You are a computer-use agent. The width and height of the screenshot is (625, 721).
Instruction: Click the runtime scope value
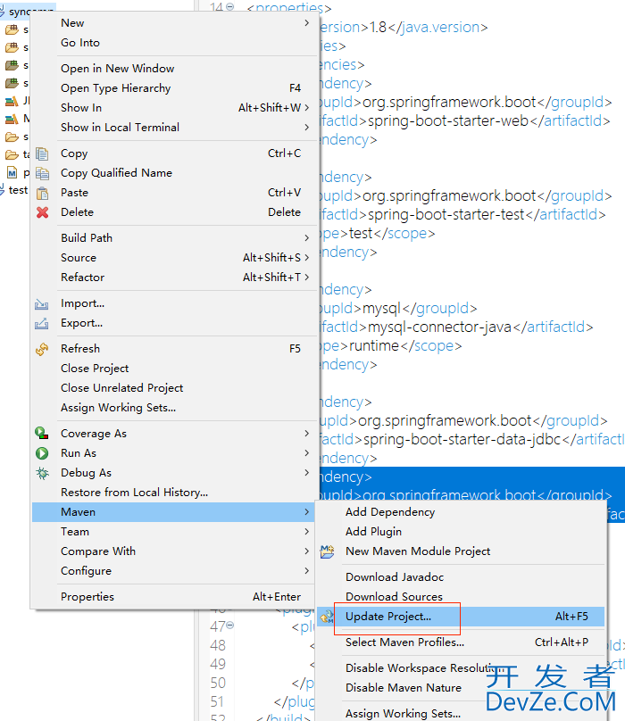pos(374,346)
